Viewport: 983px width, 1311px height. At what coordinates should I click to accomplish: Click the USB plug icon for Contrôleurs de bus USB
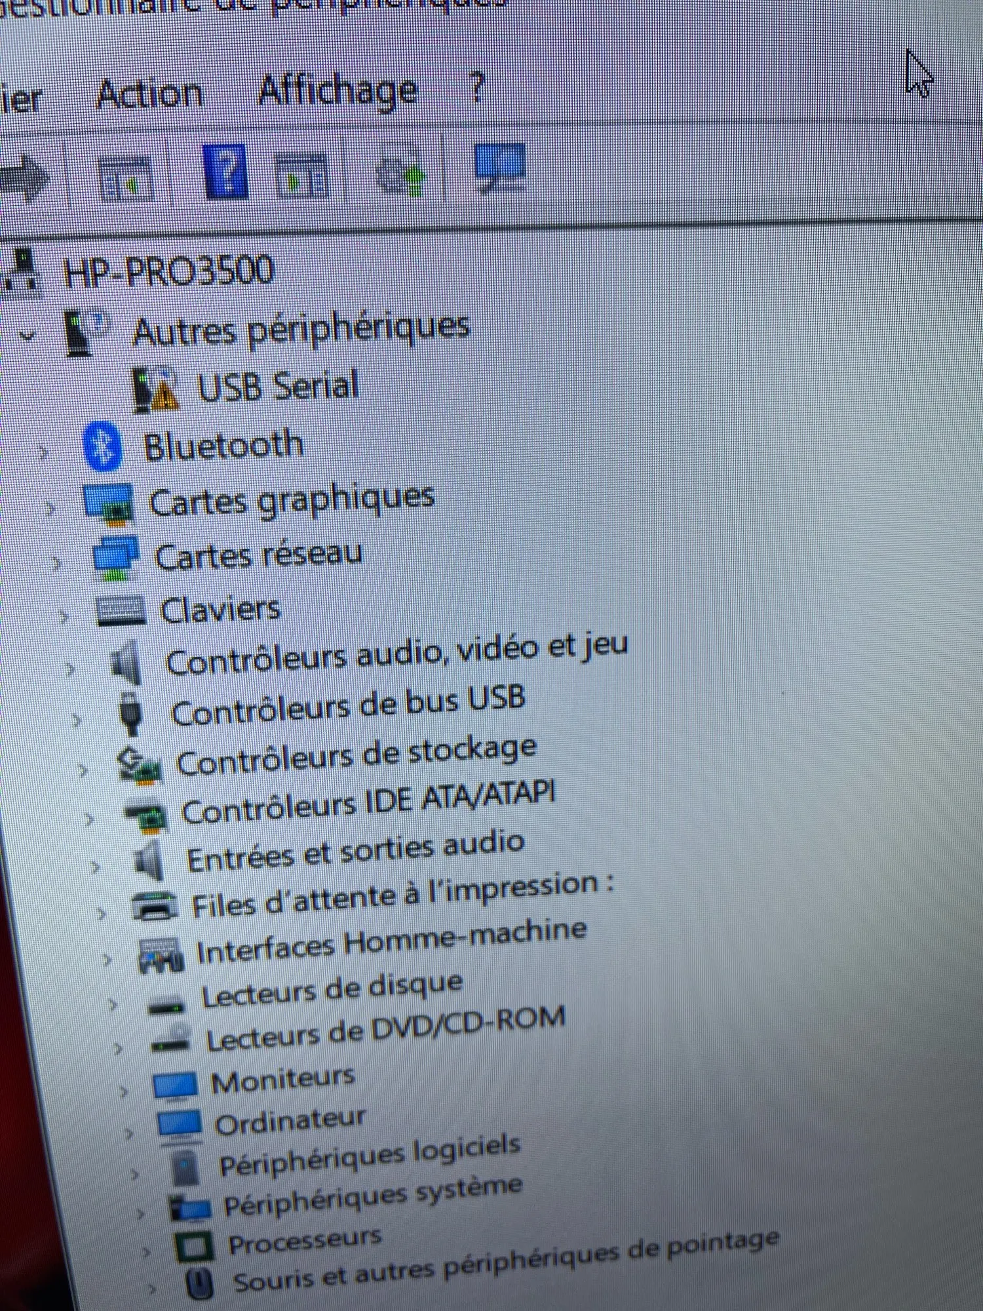[x=131, y=714]
